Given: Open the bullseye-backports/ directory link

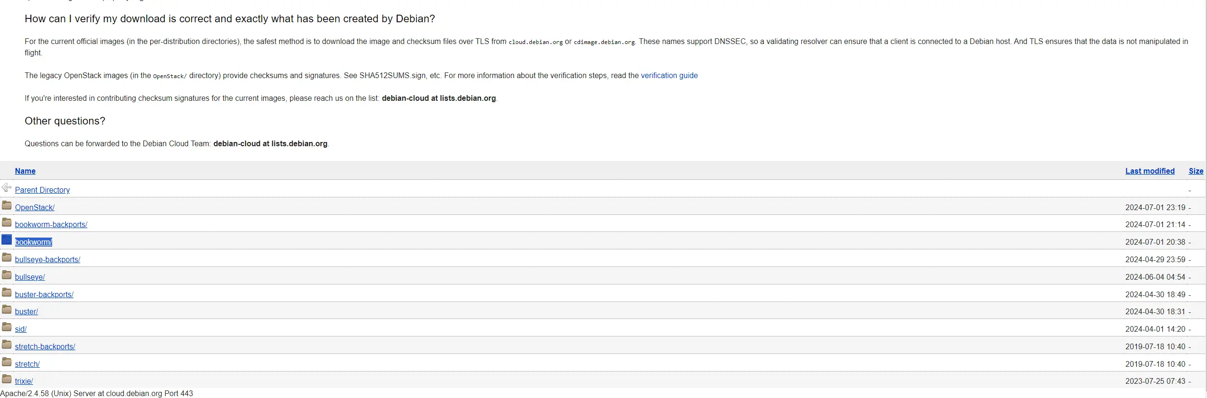Looking at the screenshot, I should point(47,260).
